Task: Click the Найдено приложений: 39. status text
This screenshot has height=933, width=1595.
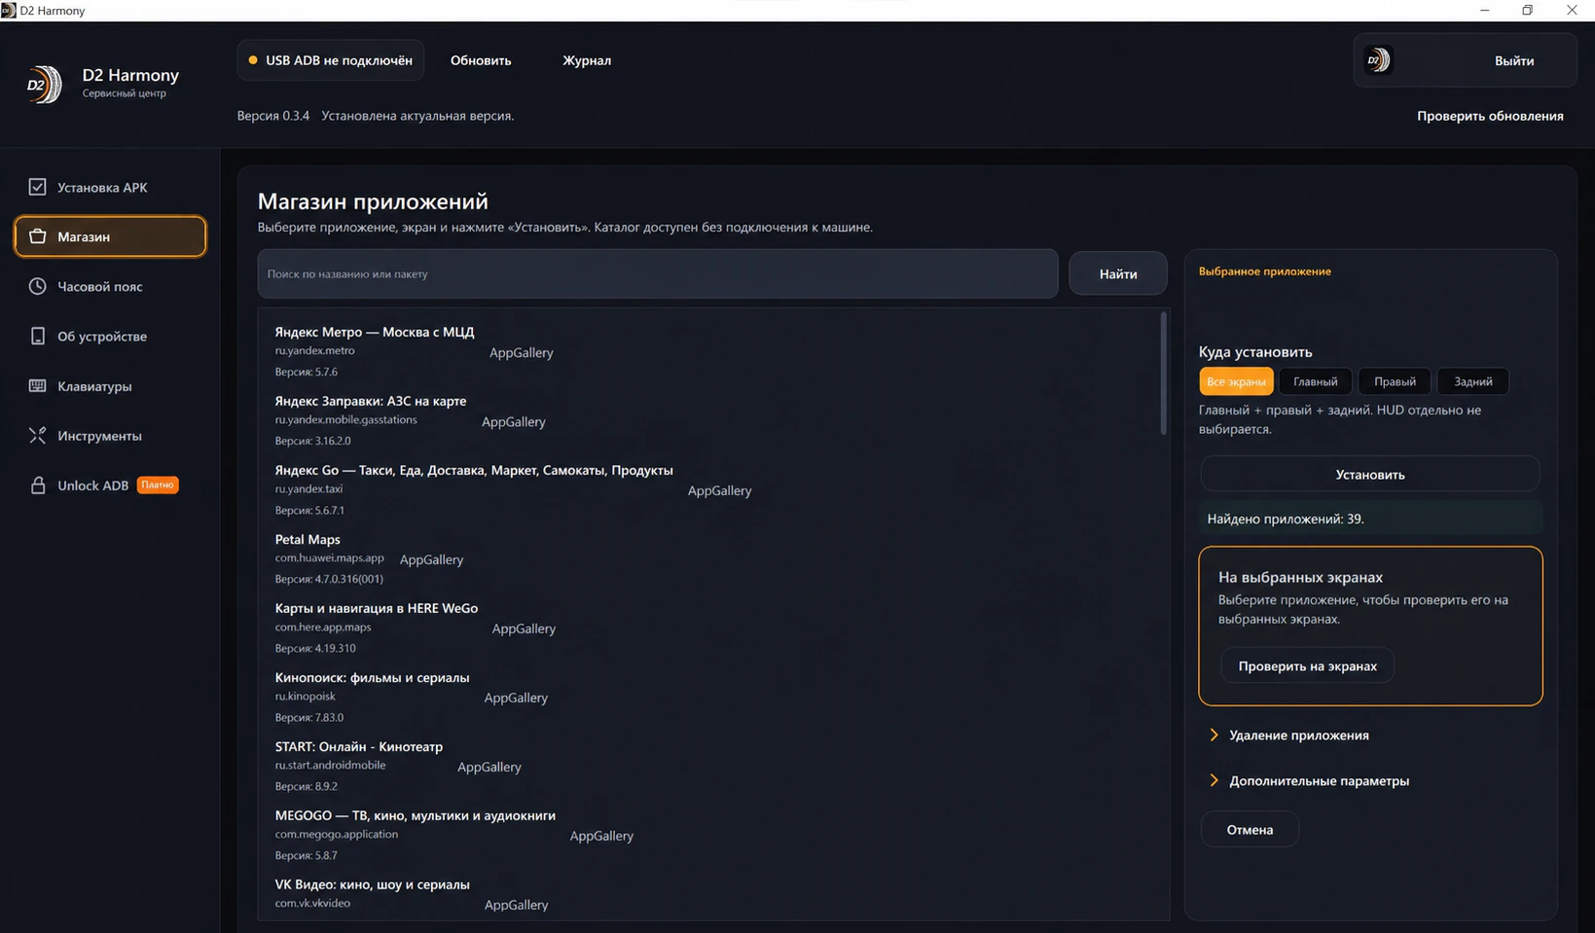Action: pyautogui.click(x=1286, y=519)
